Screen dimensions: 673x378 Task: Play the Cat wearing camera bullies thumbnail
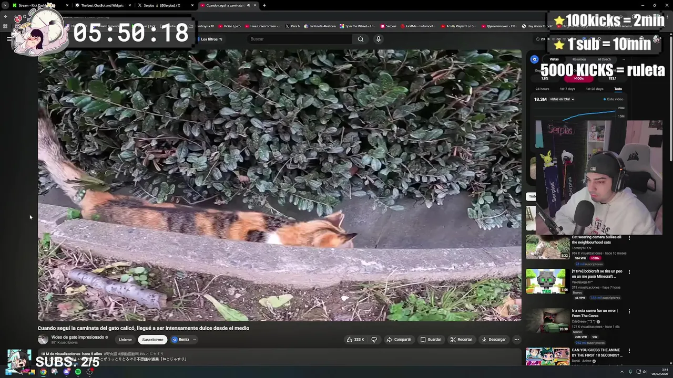point(547,247)
